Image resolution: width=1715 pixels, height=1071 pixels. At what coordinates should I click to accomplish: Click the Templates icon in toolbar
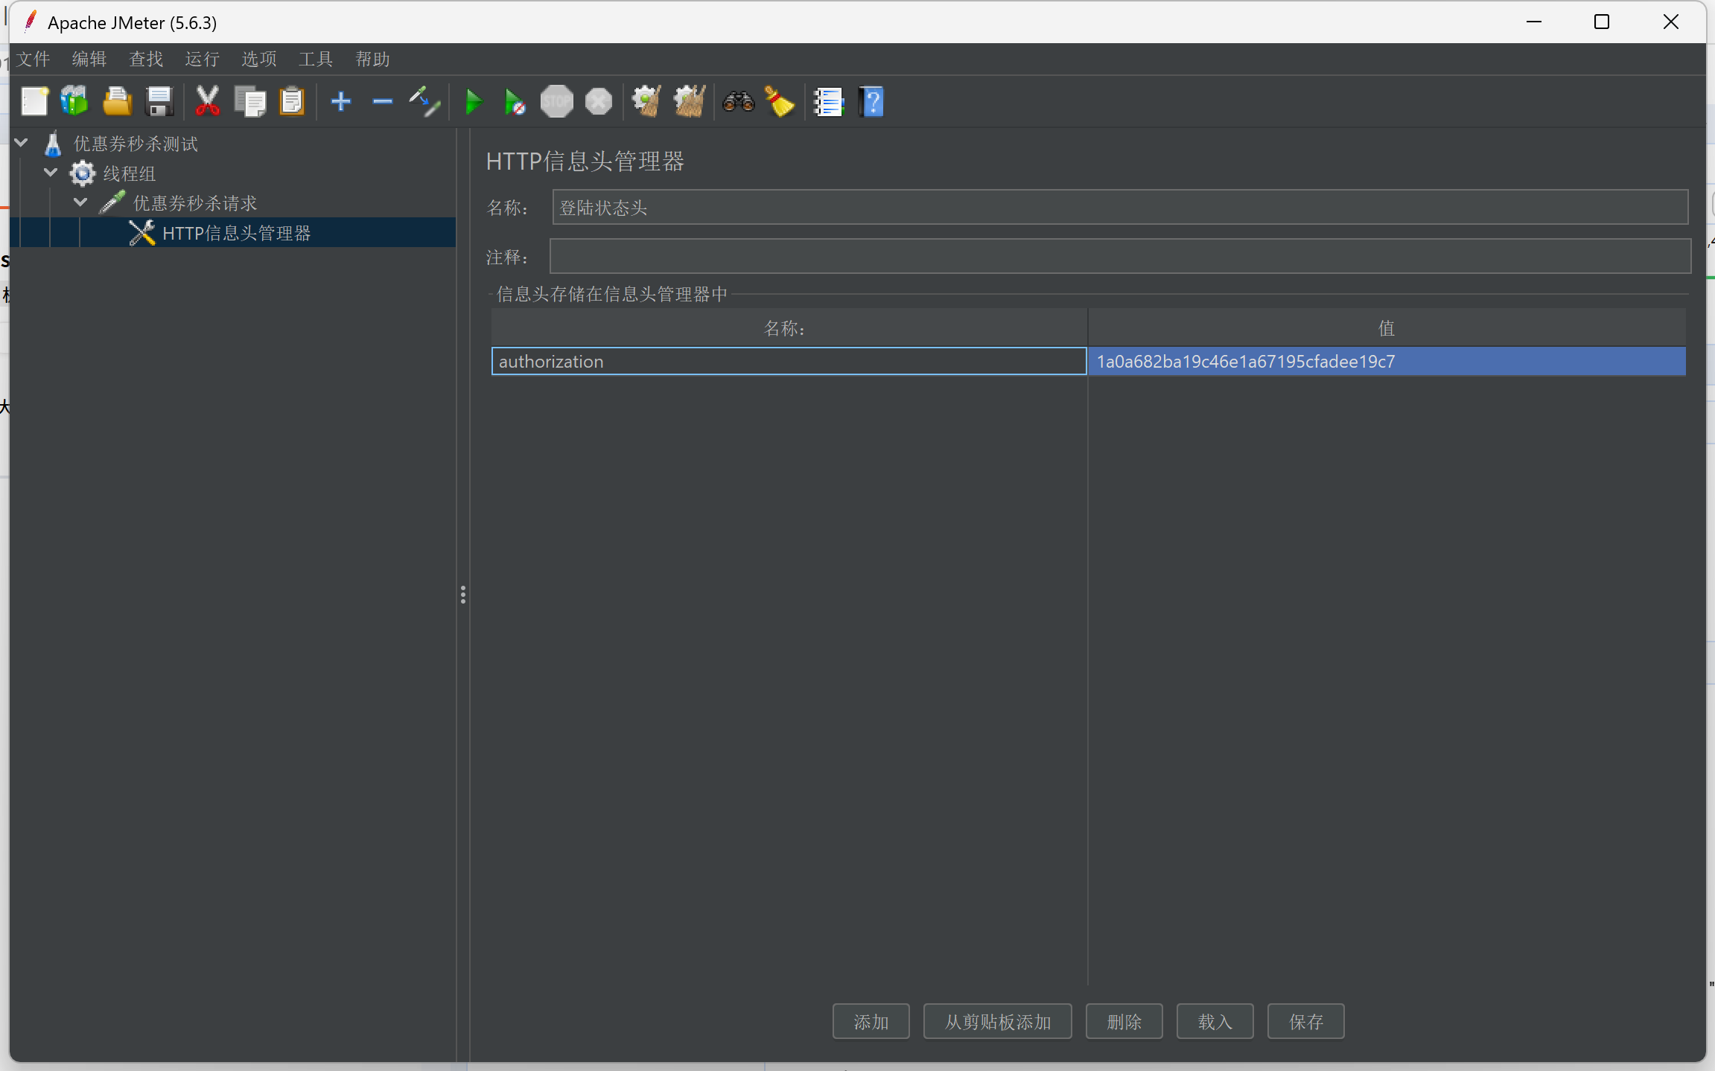pyautogui.click(x=74, y=102)
